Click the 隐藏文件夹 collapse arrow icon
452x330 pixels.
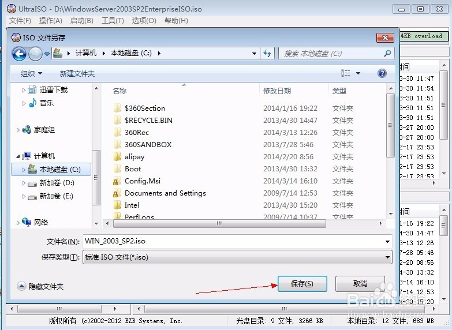pyautogui.click(x=21, y=286)
